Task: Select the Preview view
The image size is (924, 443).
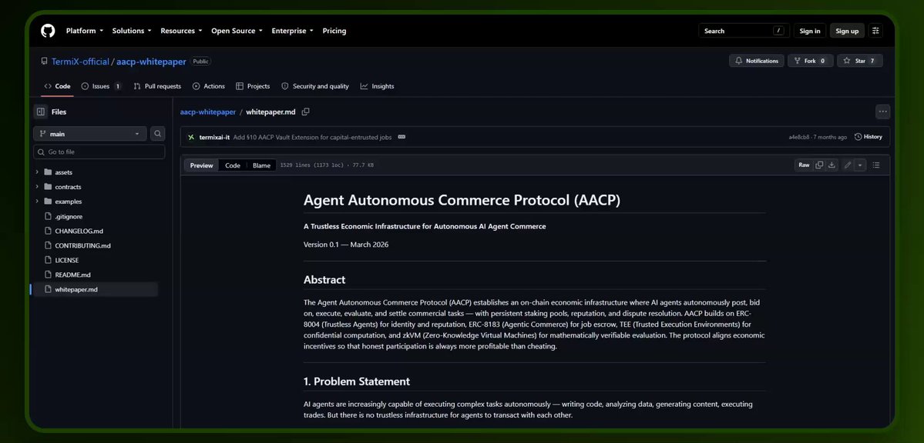Action: click(x=202, y=165)
